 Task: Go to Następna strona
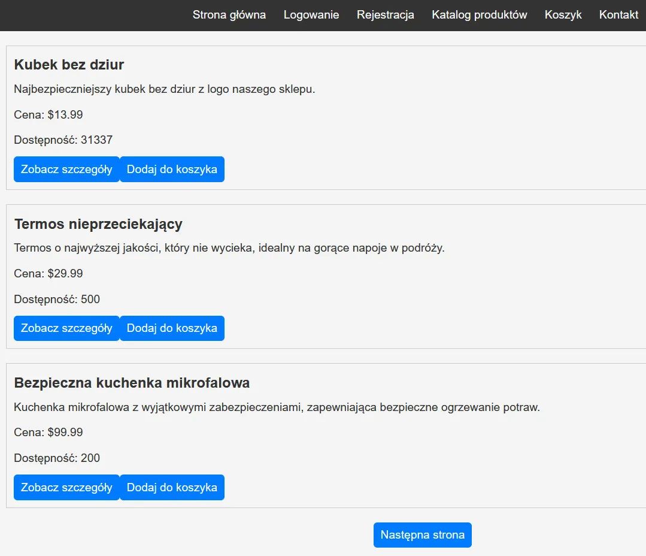click(422, 535)
